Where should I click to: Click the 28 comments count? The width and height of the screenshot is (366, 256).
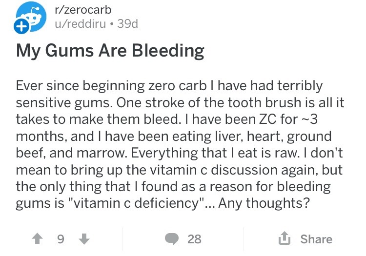[194, 239]
